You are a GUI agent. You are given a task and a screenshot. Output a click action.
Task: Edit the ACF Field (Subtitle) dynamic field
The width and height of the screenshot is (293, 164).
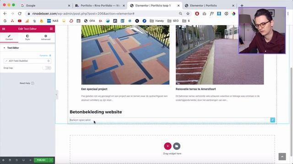click(27, 61)
